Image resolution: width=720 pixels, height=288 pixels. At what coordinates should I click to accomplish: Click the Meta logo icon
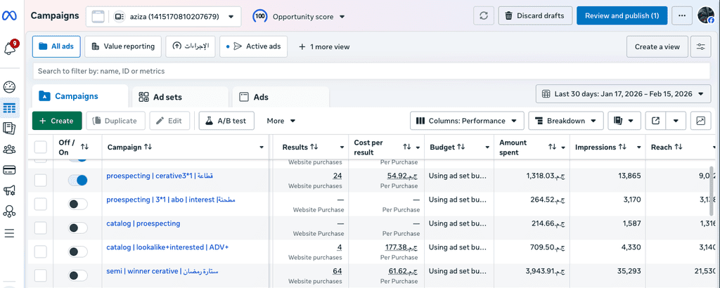10,15
